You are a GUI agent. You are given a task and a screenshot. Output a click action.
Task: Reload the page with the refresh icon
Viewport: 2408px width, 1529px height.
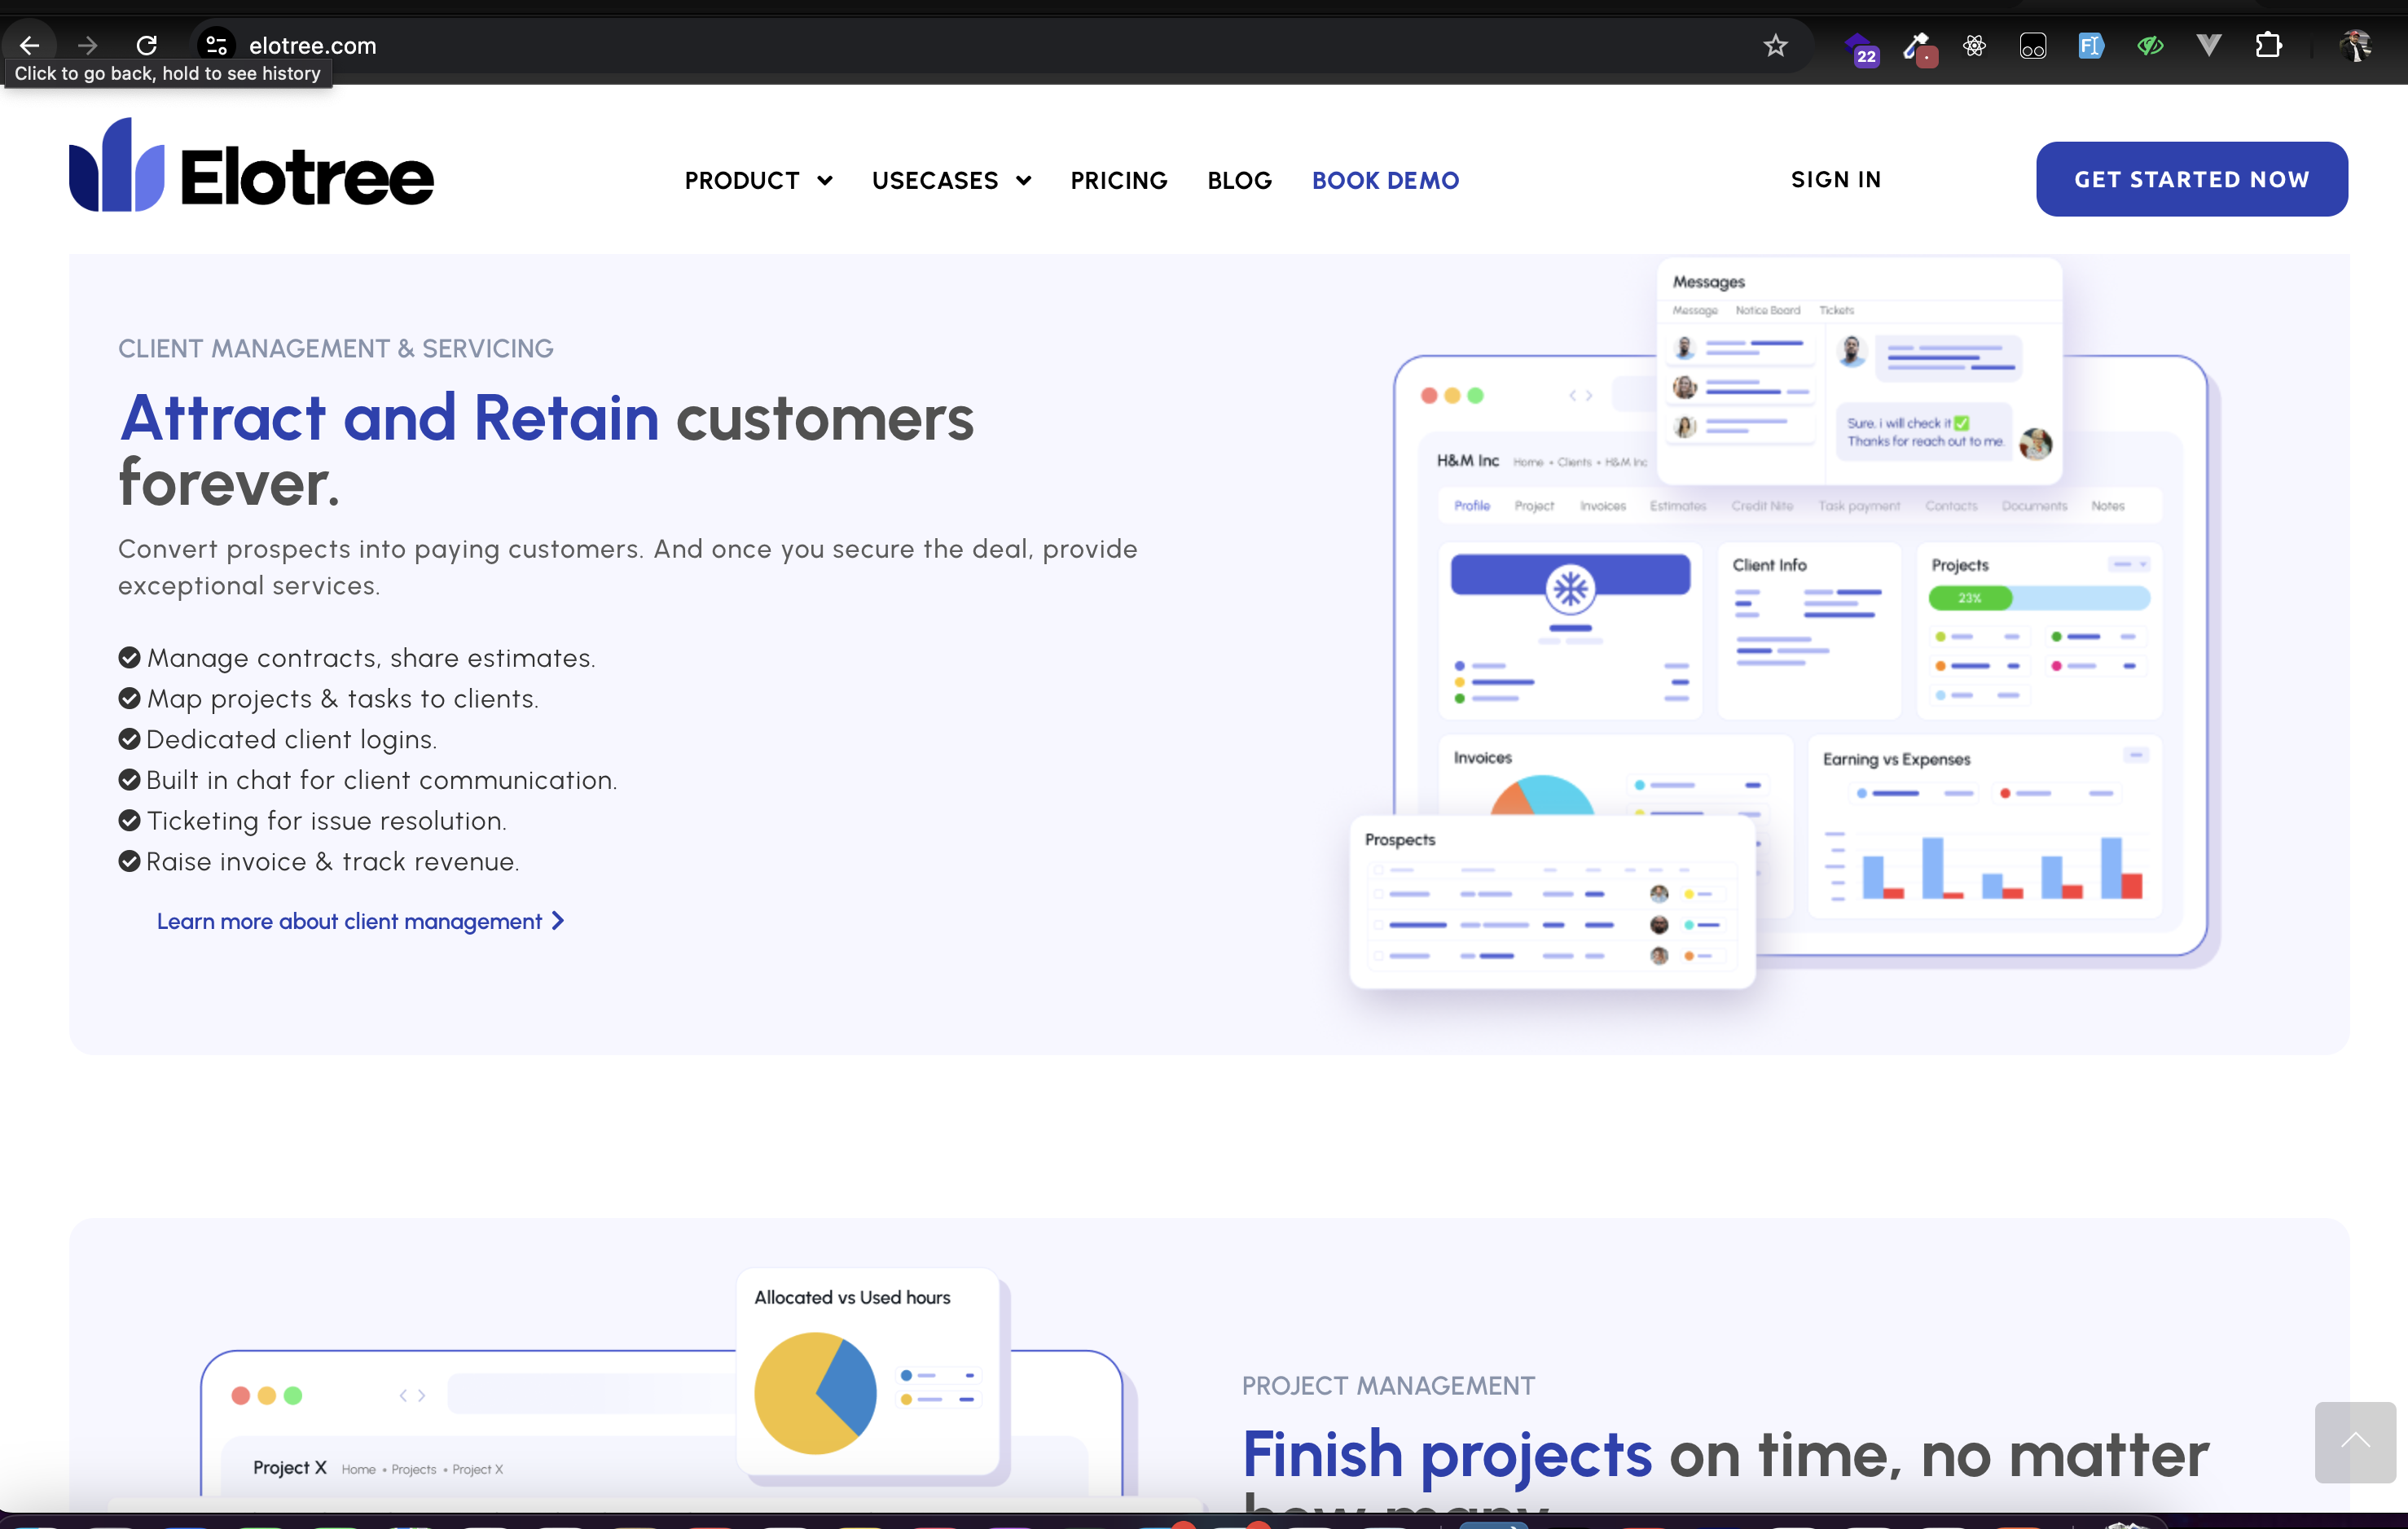click(147, 45)
